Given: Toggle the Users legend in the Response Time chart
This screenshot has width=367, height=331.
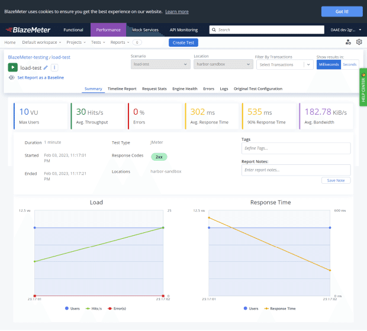Looking at the screenshot, I should pyautogui.click(x=251, y=309).
